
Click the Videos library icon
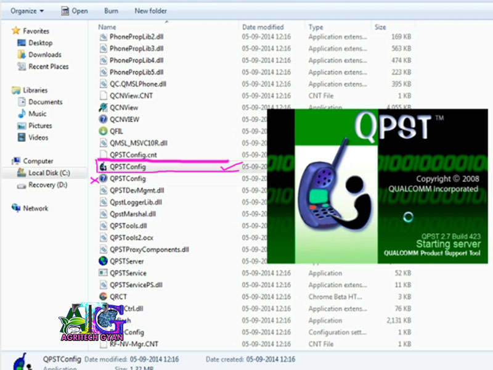22,138
